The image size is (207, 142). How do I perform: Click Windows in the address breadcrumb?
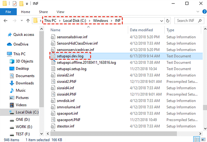[100, 21]
